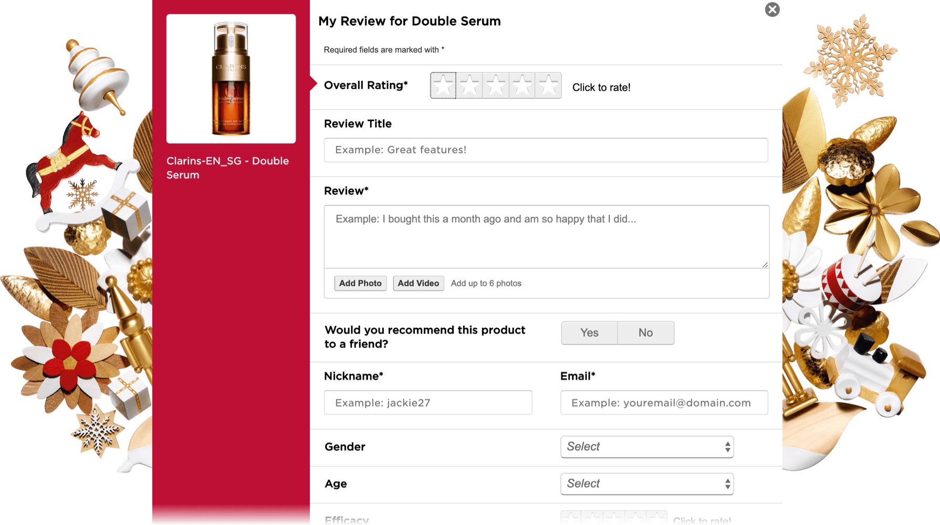Click the Review Title input field
The height and width of the screenshot is (525, 940).
[546, 150]
